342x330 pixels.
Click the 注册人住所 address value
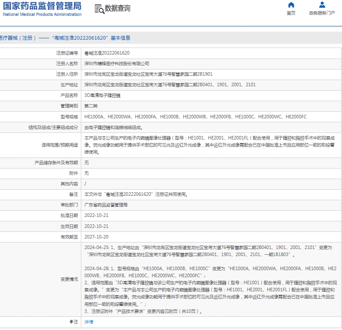(148, 74)
